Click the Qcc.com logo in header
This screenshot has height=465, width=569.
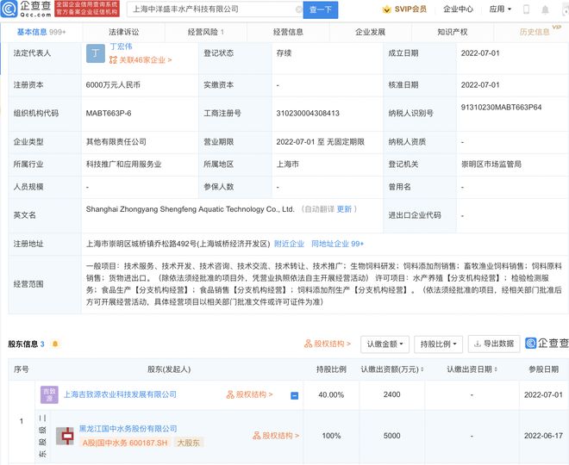27,9
